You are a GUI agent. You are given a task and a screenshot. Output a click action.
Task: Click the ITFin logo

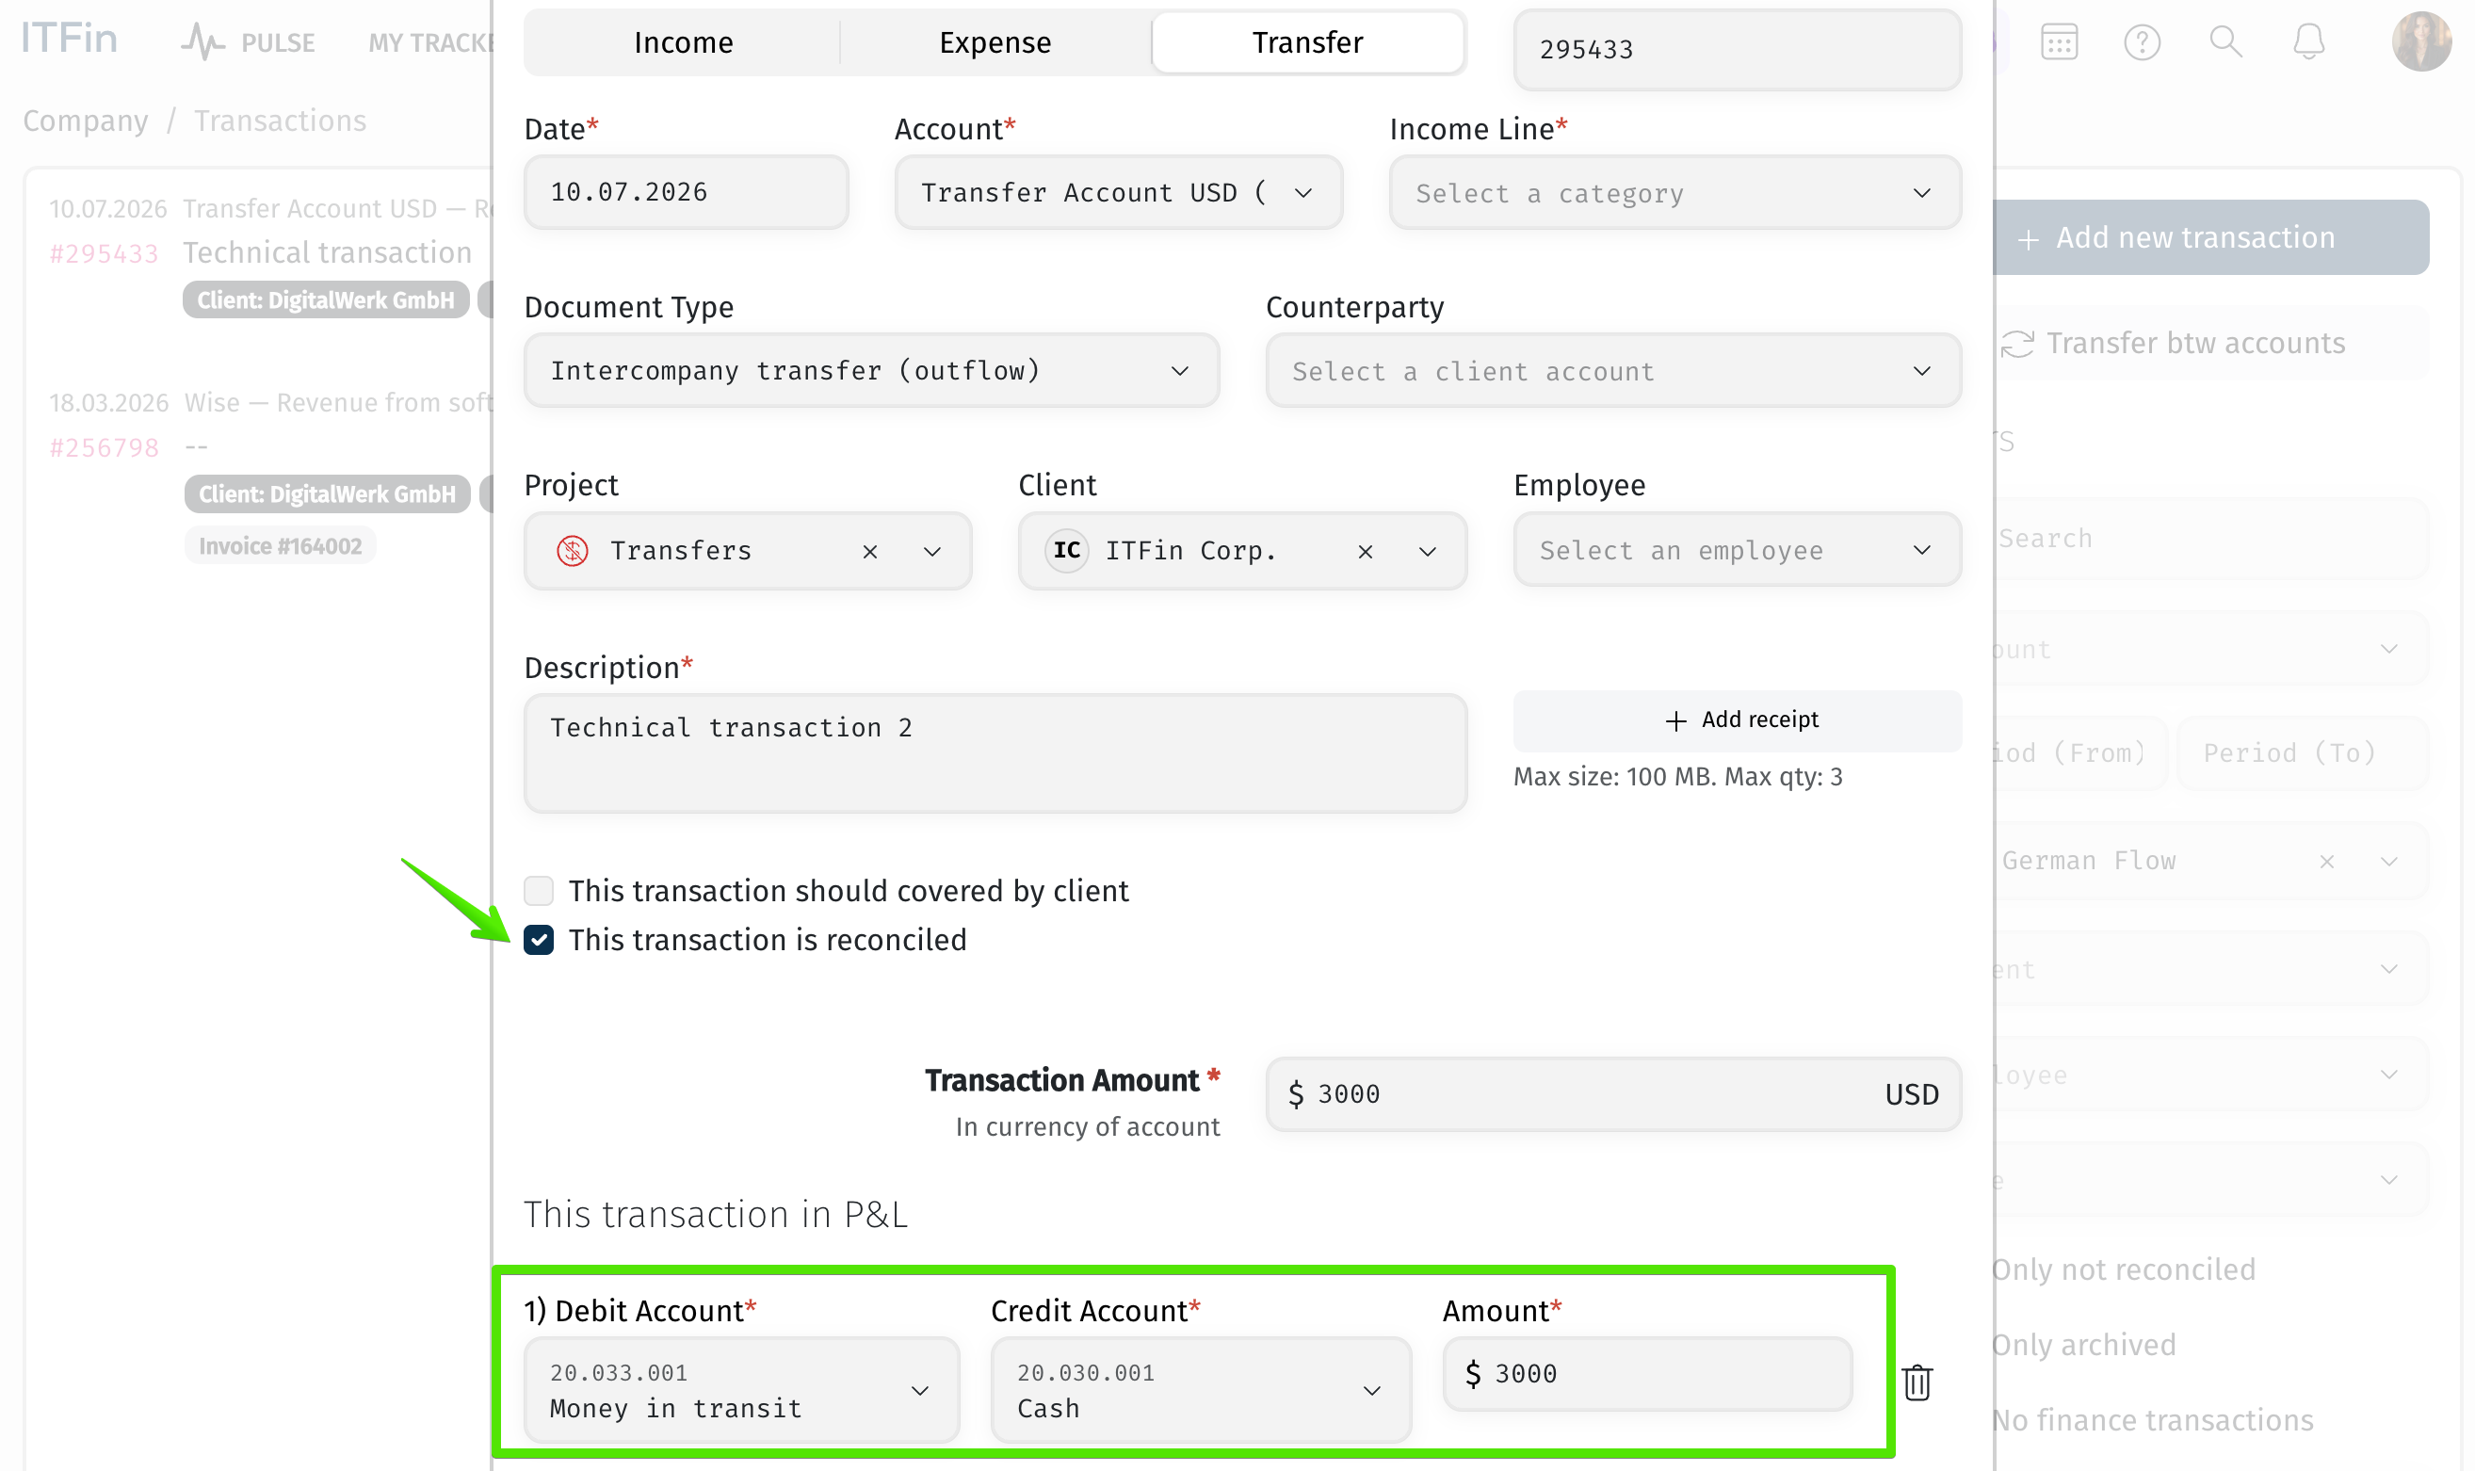tap(70, 39)
